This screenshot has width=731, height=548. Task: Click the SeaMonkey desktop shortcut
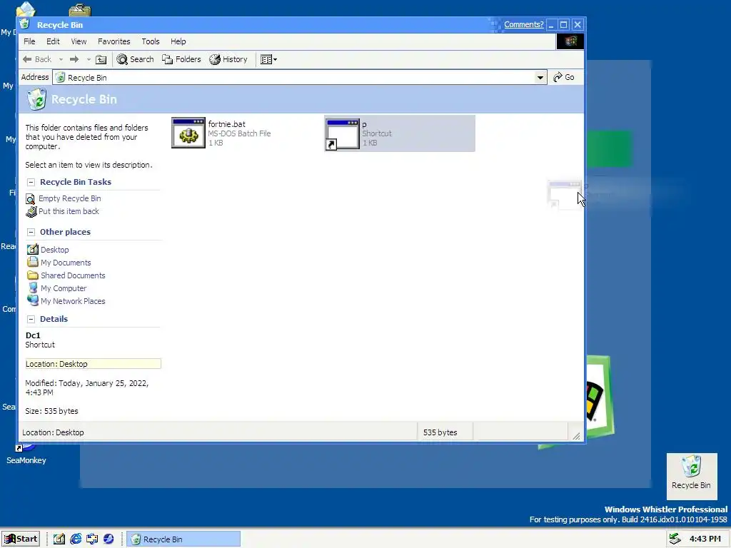(x=26, y=455)
